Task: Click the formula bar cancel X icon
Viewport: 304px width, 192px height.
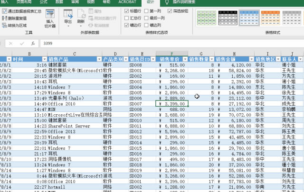Action: (10, 43)
